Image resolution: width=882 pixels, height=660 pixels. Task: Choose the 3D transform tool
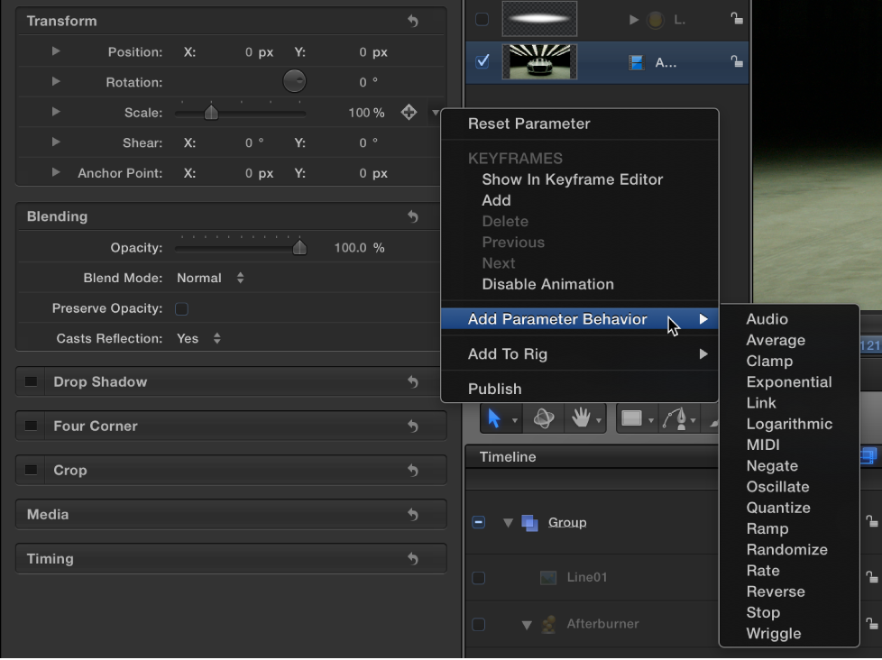click(x=544, y=418)
